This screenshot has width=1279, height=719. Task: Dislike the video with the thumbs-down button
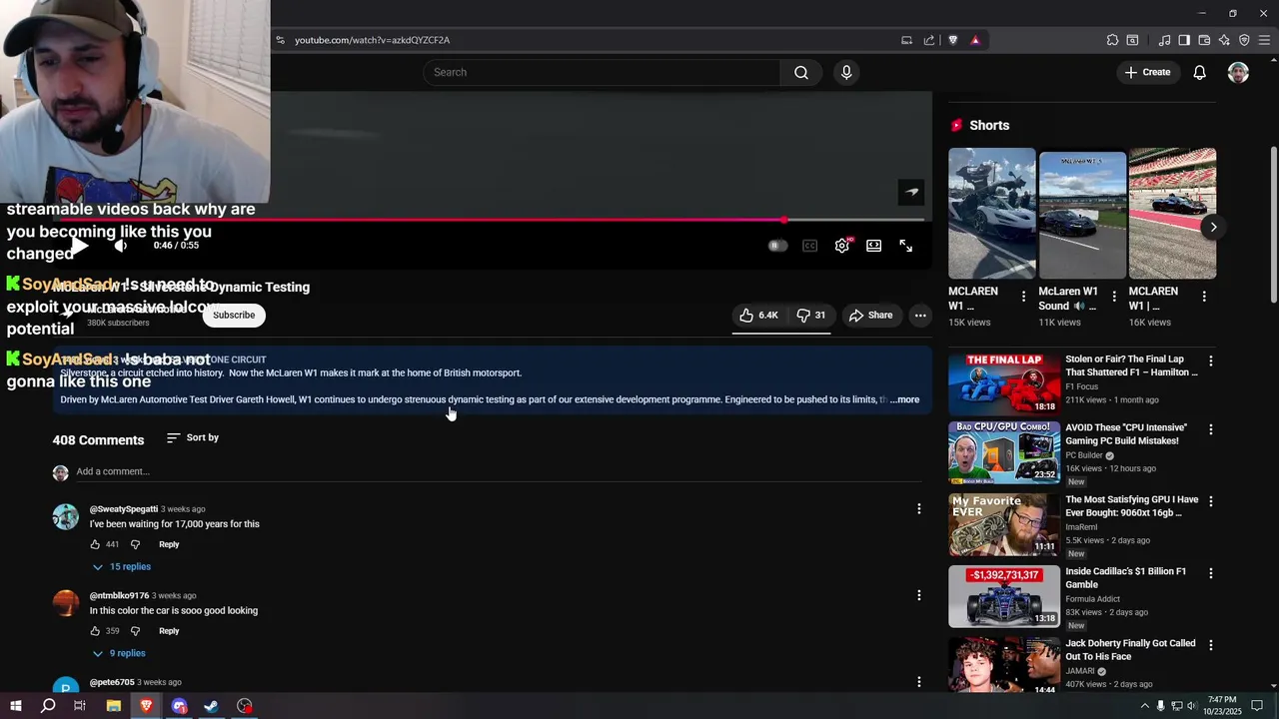[810, 315]
